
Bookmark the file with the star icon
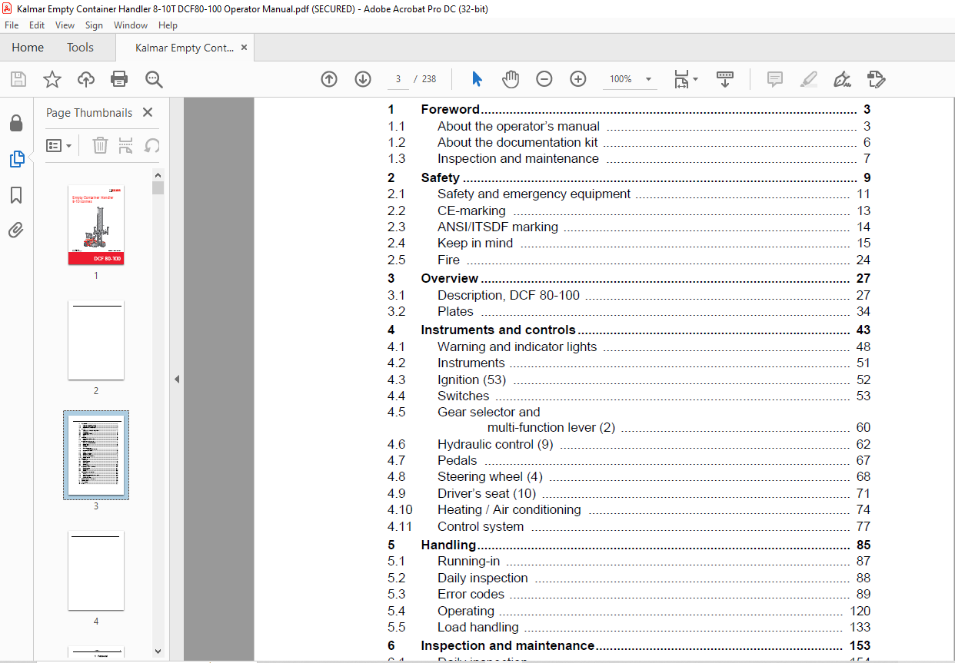pos(52,79)
